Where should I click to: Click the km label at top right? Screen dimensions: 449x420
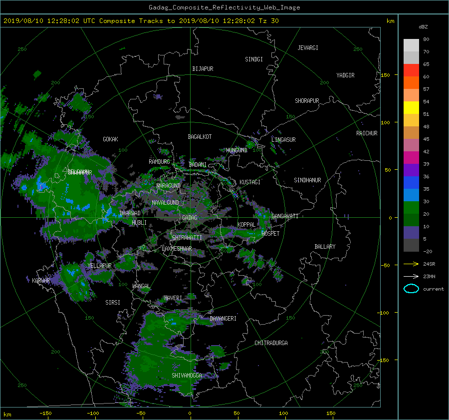tap(390, 21)
